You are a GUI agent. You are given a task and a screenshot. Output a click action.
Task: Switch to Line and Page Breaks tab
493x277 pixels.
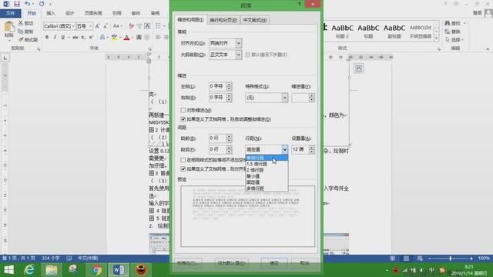223,20
